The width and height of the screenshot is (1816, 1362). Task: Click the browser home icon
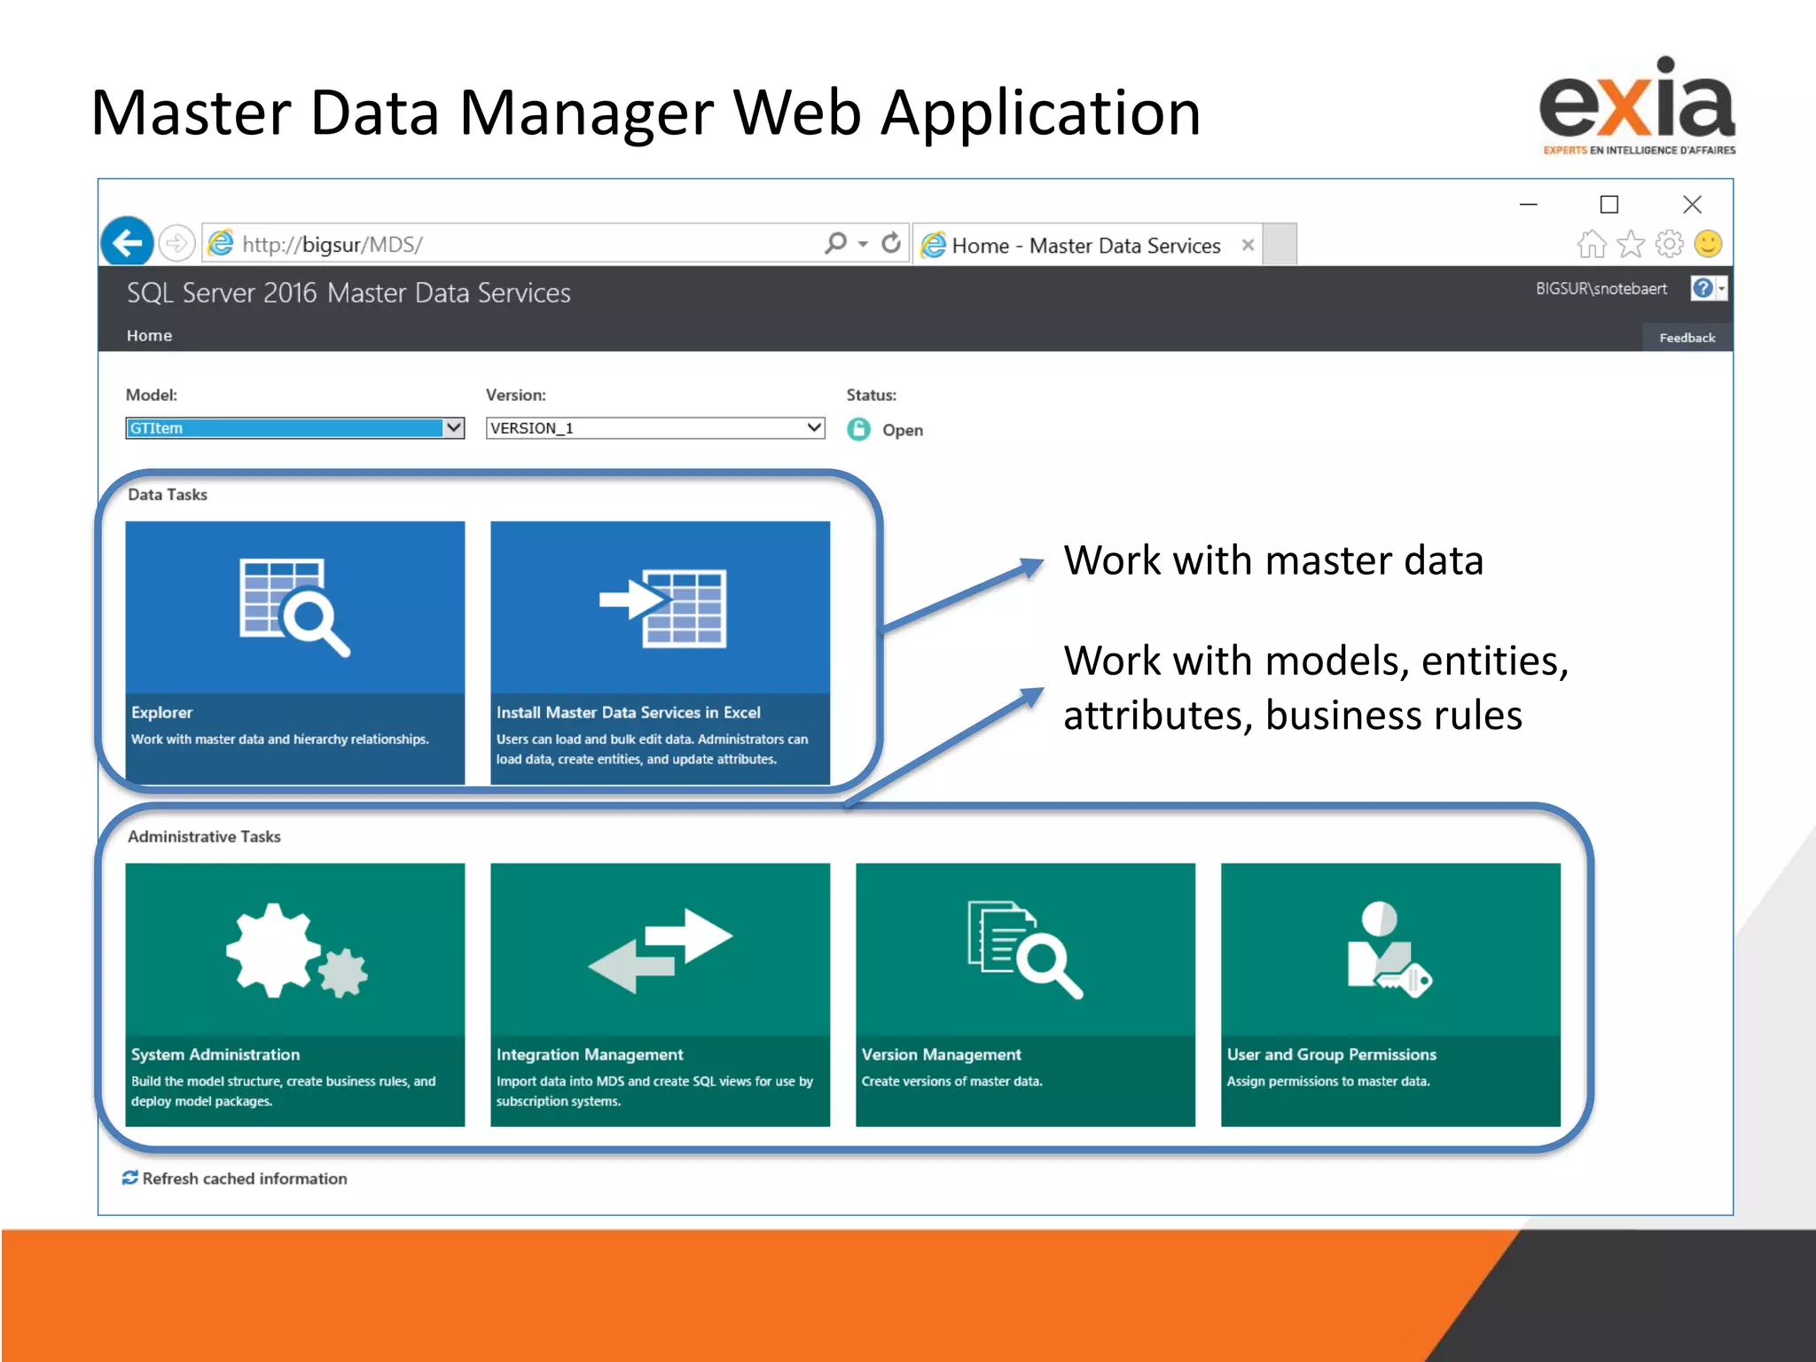[x=1592, y=244]
